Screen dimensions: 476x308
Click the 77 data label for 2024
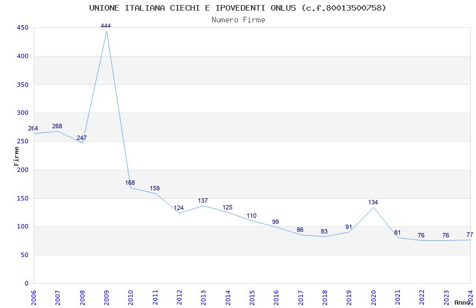(469, 235)
